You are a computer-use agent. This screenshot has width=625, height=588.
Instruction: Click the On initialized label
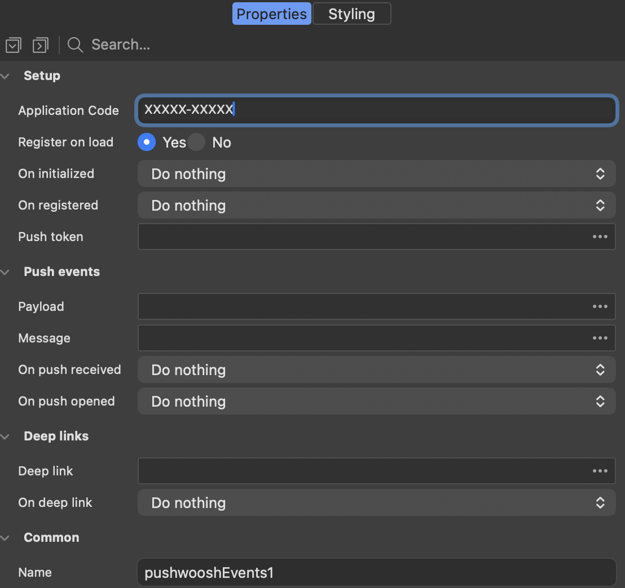[56, 173]
